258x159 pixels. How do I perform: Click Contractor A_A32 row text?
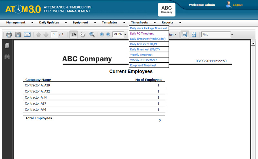click(37, 91)
